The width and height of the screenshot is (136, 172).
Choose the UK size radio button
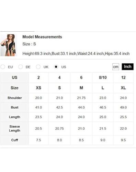point(38,67)
